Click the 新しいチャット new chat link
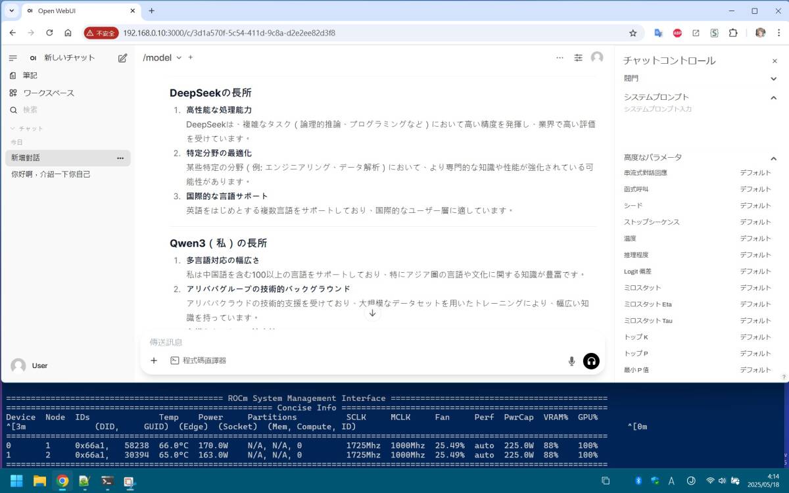Screen dimensions: 789x493 coord(70,58)
